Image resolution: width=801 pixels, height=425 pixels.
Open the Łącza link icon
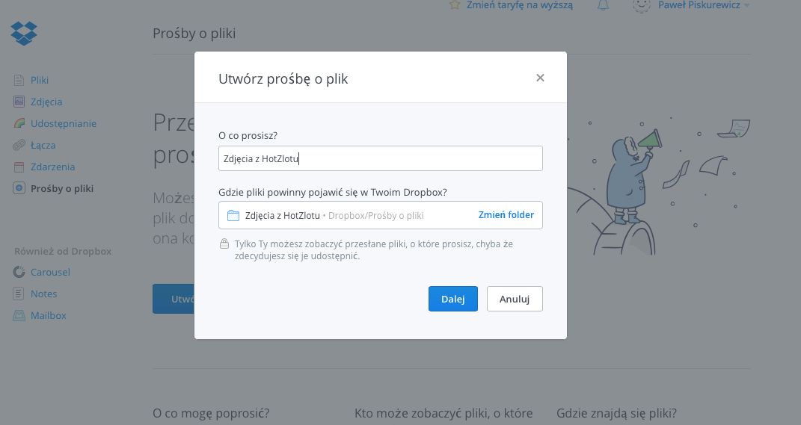click(19, 145)
